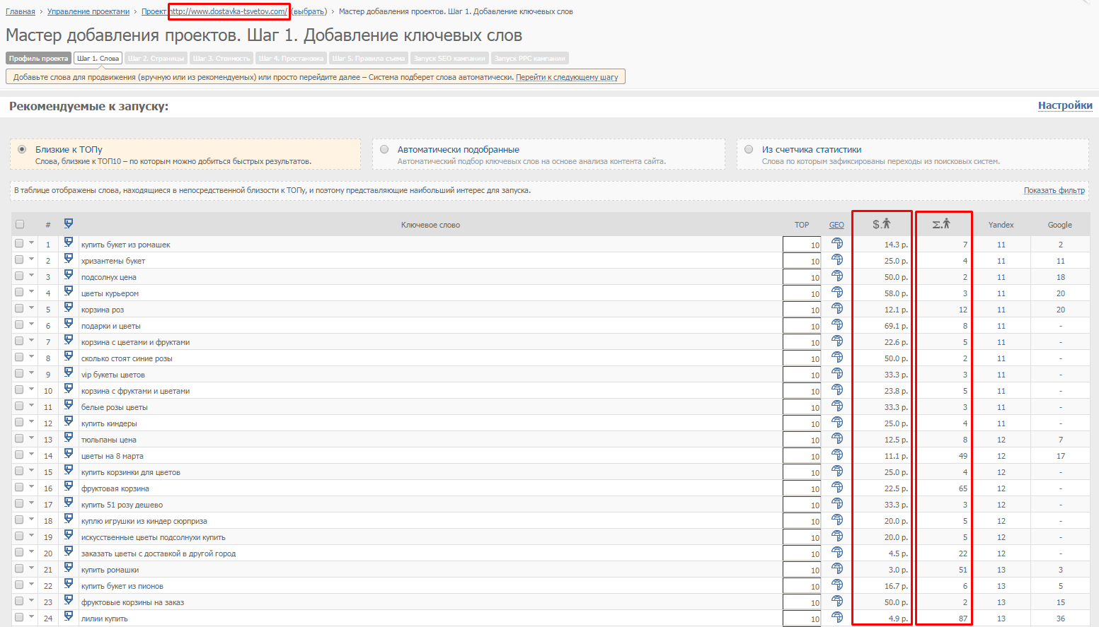Screen dimensions: 1099x627
Task: Check the box for 'подсолнух цена'
Action: (19, 276)
